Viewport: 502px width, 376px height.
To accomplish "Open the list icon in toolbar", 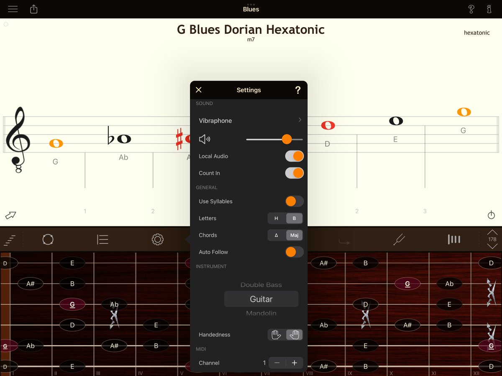I will pos(102,239).
